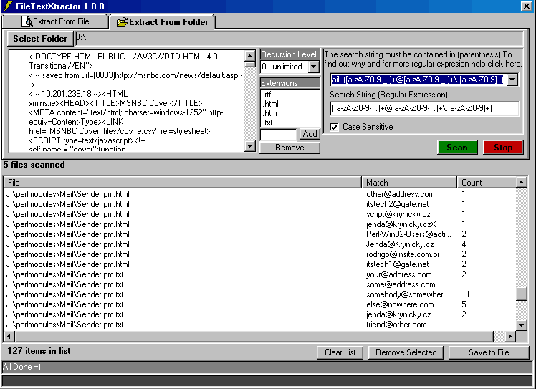Click the lightning bolt app icon in title bar
The width and height of the screenshot is (536, 389).
[x=7, y=6]
